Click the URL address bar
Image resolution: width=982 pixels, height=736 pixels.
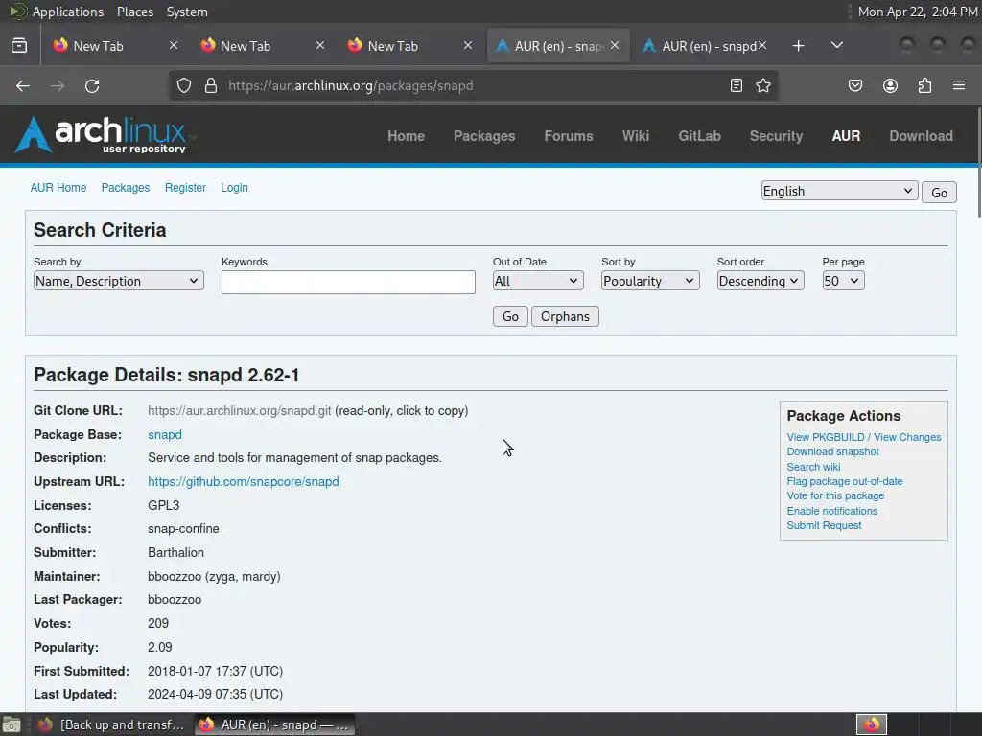473,85
